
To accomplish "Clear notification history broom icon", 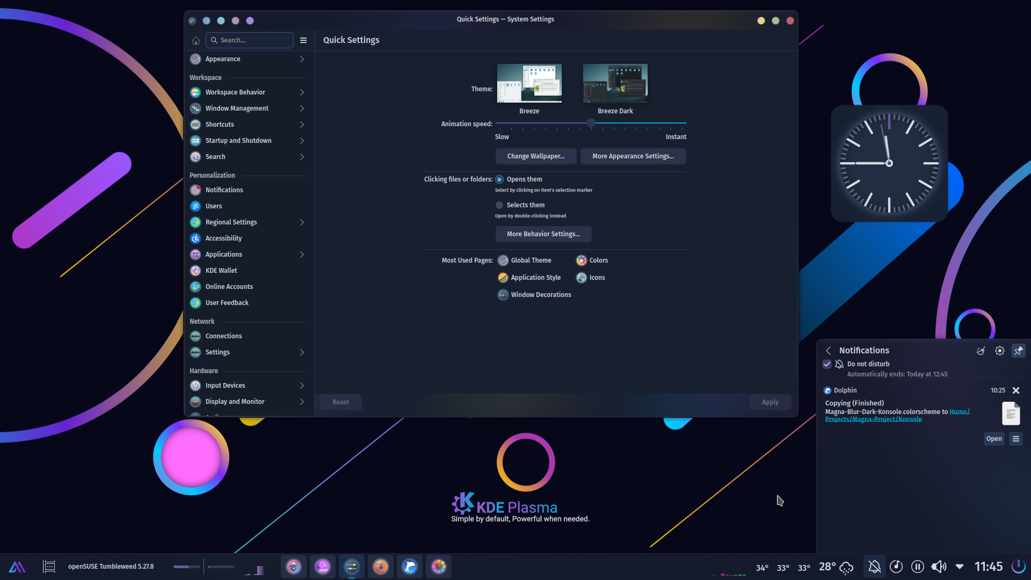I will click(981, 351).
